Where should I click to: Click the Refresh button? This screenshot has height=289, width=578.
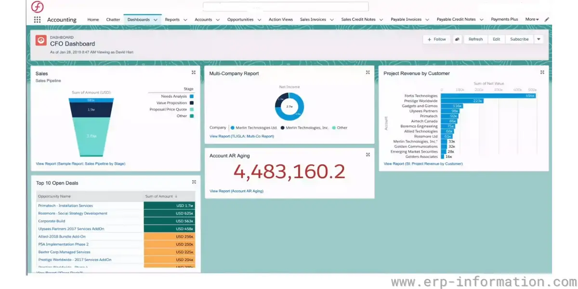coord(475,39)
